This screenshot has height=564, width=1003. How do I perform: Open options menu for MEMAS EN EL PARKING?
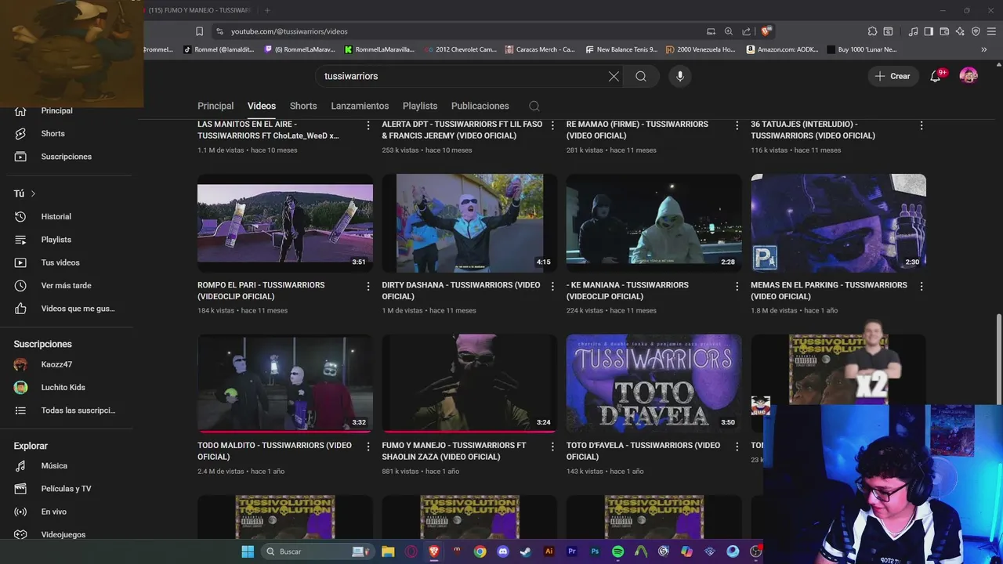[922, 287]
